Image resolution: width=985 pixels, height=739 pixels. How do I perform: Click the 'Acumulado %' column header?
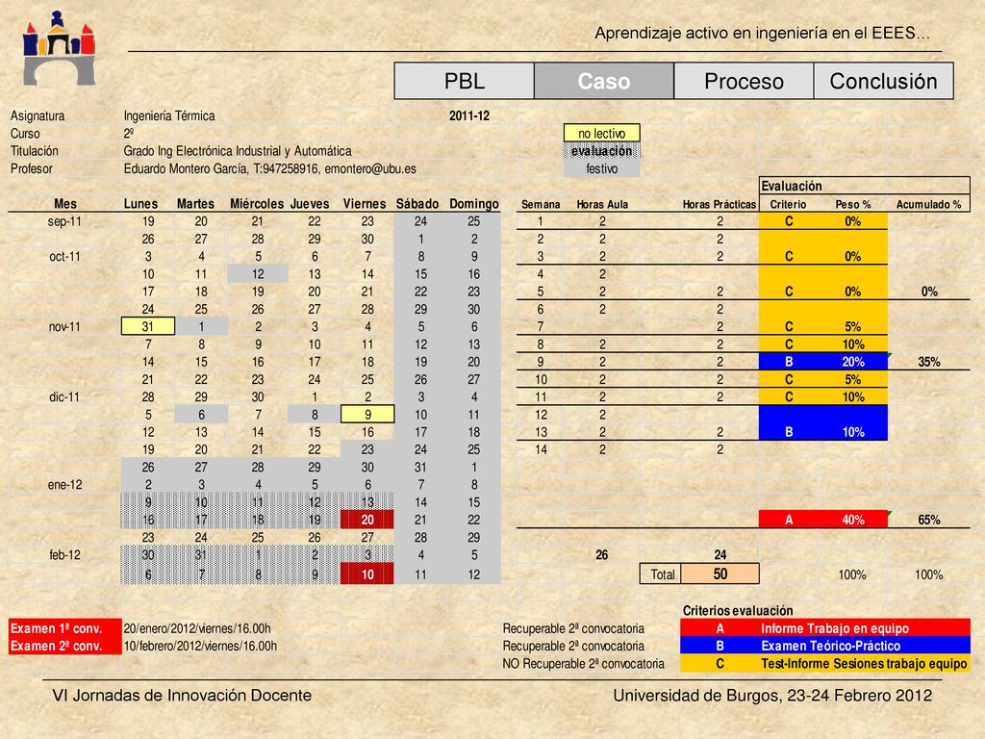point(928,204)
